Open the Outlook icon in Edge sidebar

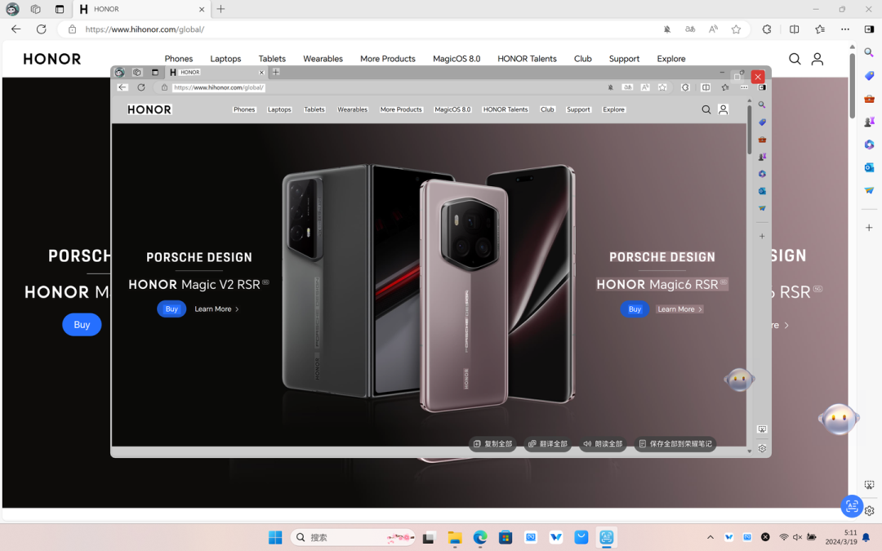(869, 167)
